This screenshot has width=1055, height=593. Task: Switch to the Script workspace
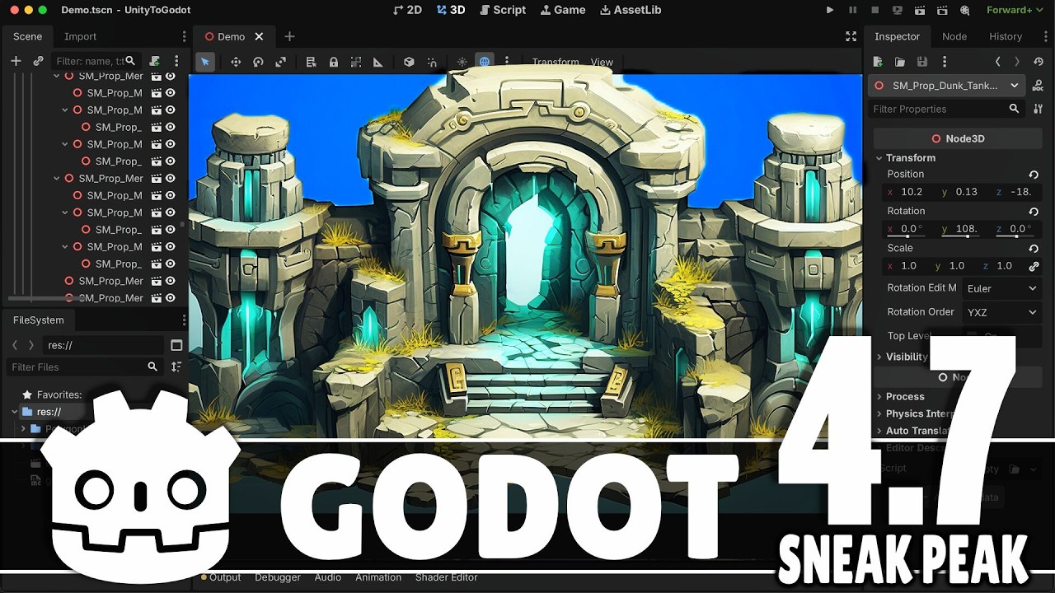click(x=503, y=10)
